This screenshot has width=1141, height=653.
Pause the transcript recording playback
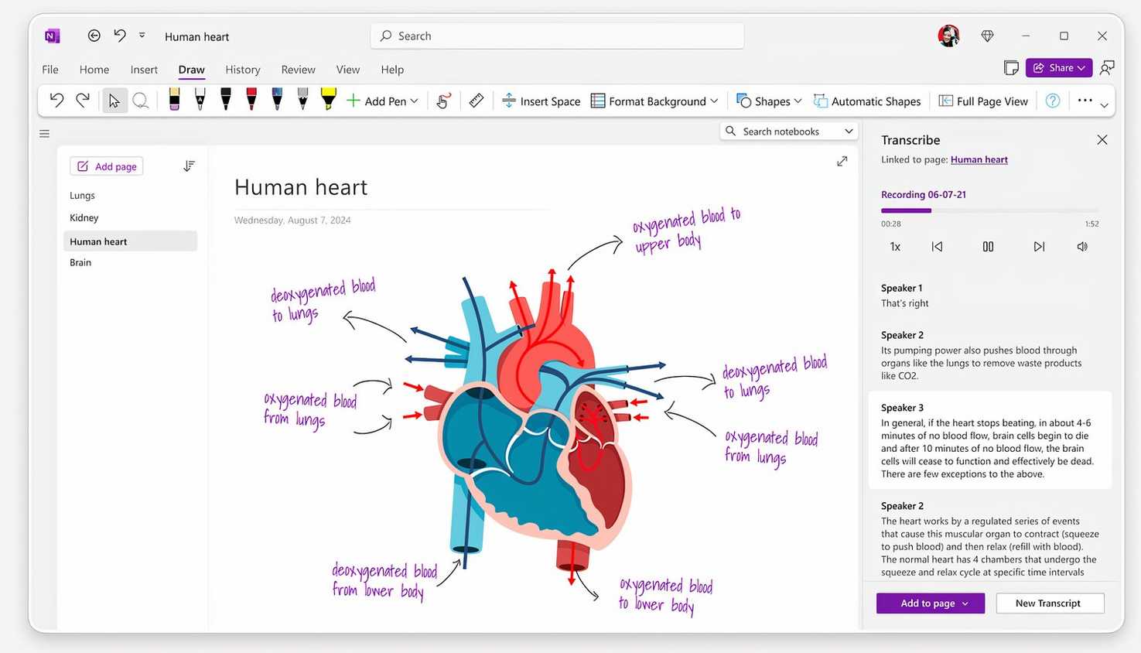[x=988, y=247]
